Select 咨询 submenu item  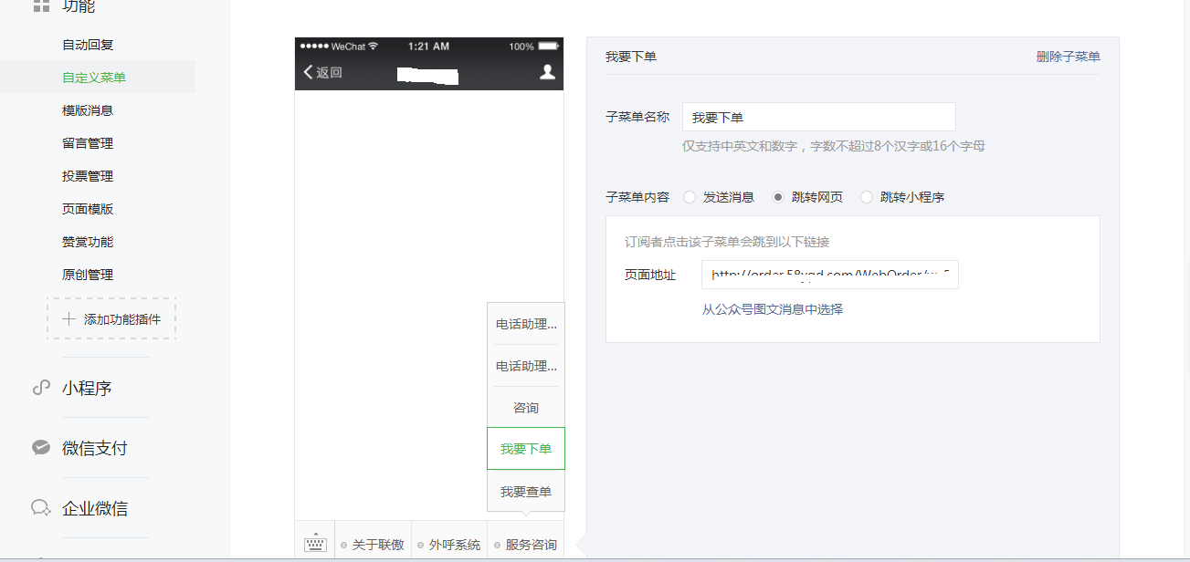point(526,408)
